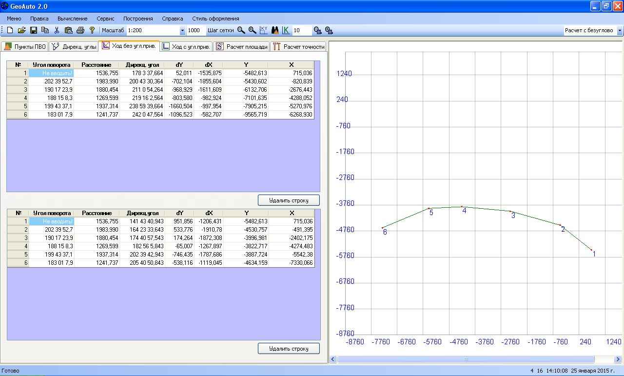Open help via question mark icon
The width and height of the screenshot is (624, 376).
pos(92,30)
